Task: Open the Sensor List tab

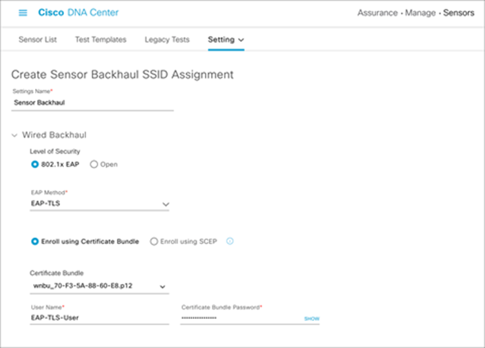Action: 38,40
